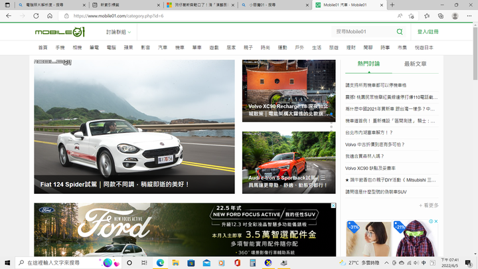The width and height of the screenshot is (478, 269).
Task: Reload the page with the refresh icon
Action: pos(36,16)
